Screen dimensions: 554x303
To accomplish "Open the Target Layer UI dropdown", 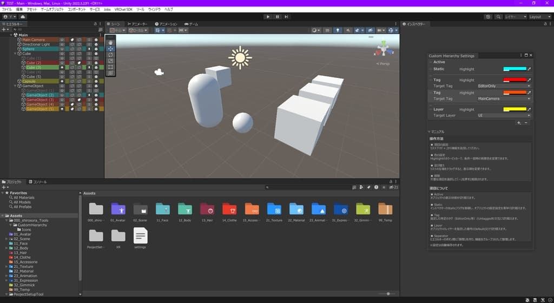I will point(504,115).
